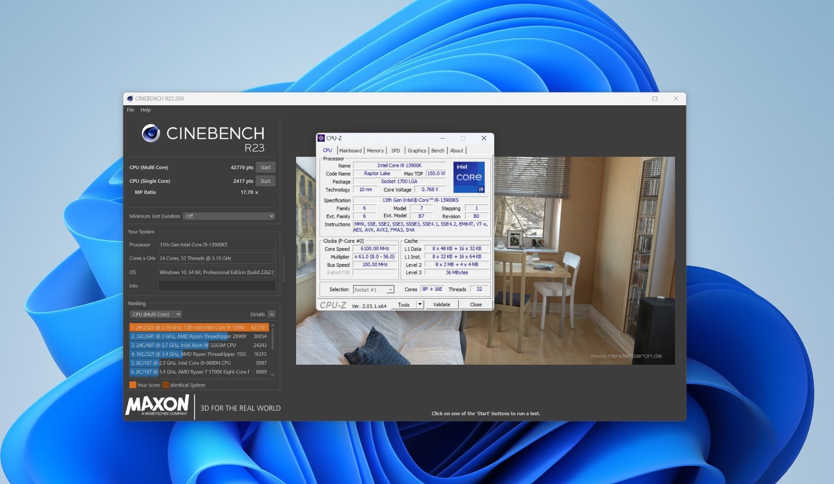The height and width of the screenshot is (484, 834).
Task: Click the Intel Core i9 badge in CPU-Z
Action: coord(469,177)
